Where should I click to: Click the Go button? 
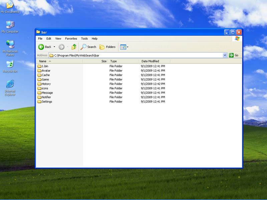234,55
